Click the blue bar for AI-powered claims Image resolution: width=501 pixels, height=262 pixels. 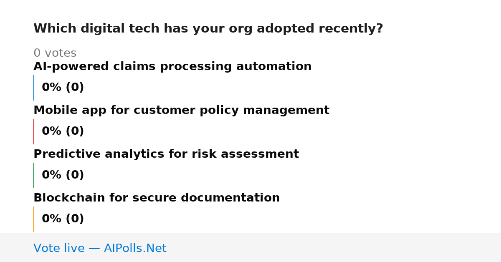coord(33,88)
